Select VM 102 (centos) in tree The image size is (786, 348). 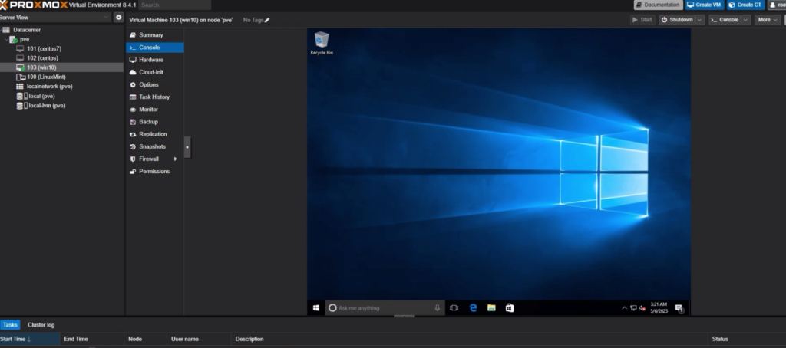click(x=61, y=58)
